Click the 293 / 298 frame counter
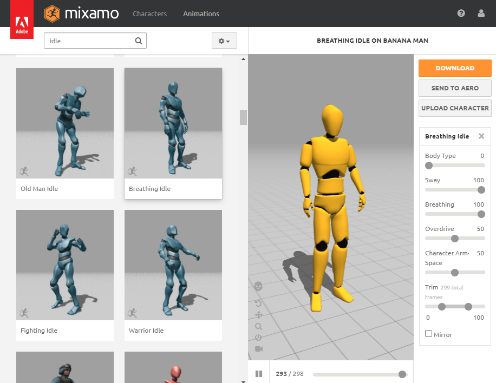The image size is (496, 383). [x=290, y=374]
